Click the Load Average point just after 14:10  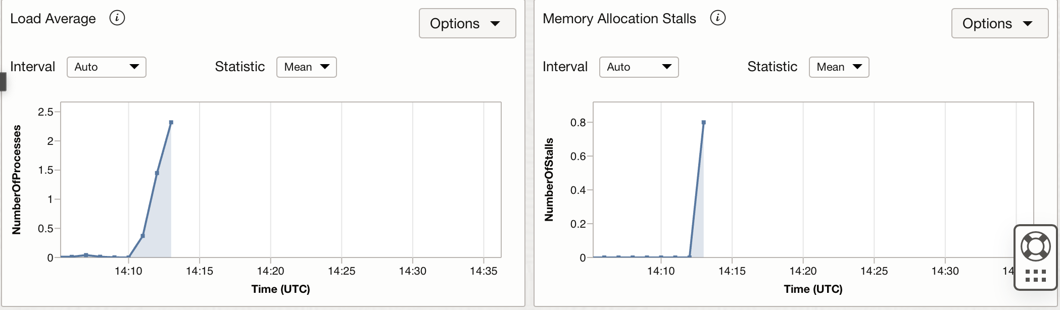point(143,236)
